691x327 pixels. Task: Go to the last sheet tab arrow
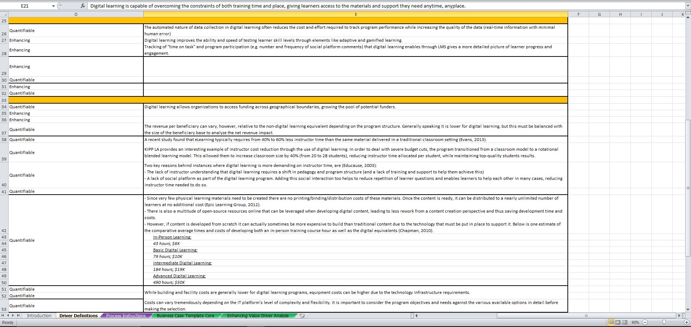pyautogui.click(x=19, y=316)
